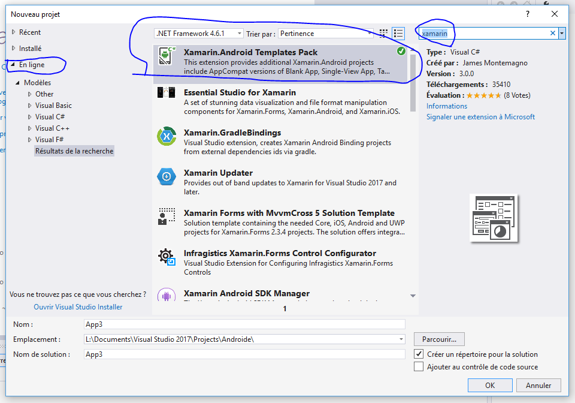The image size is (575, 403).
Task: Click the Nom input field
Action: [244, 324]
